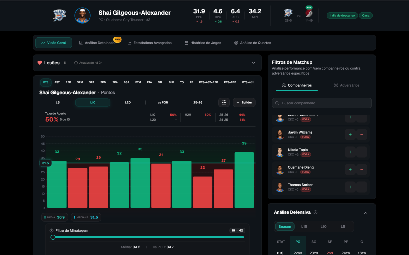Click the Filtro de Minutagem slider handle
Image resolution: width=409 pixels, height=255 pixels.
pyautogui.click(x=53, y=237)
